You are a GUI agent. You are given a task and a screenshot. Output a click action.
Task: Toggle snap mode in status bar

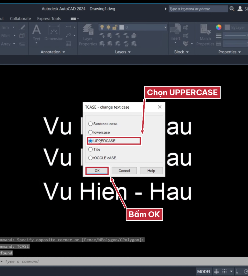click(x=225, y=271)
